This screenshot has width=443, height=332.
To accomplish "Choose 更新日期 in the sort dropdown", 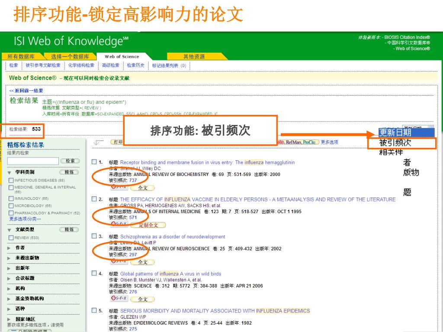I will coord(406,132).
